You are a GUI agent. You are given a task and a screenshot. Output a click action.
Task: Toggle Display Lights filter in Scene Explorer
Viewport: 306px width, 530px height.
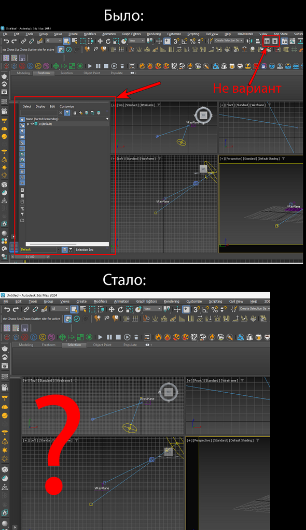tap(22, 131)
